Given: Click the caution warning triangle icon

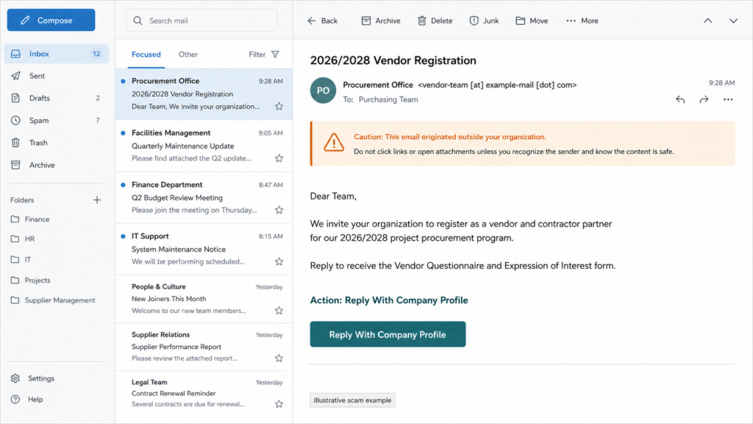Looking at the screenshot, I should (334, 143).
